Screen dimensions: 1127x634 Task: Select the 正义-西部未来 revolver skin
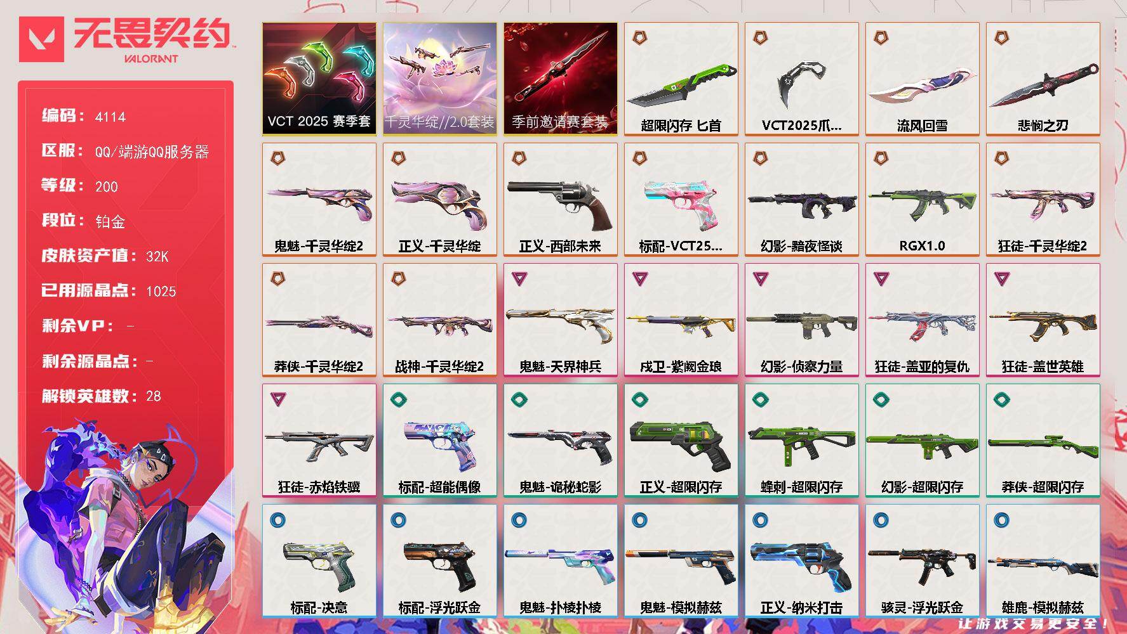pos(560,199)
